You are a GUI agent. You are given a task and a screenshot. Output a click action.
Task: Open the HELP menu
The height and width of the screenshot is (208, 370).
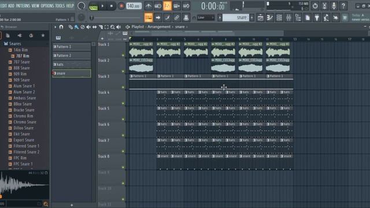(x=70, y=6)
